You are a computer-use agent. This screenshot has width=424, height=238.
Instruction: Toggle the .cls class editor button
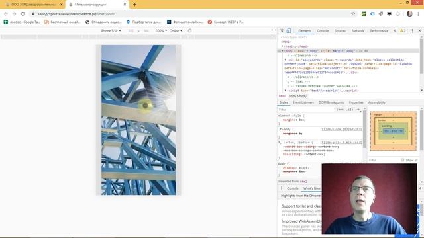[x=350, y=110]
